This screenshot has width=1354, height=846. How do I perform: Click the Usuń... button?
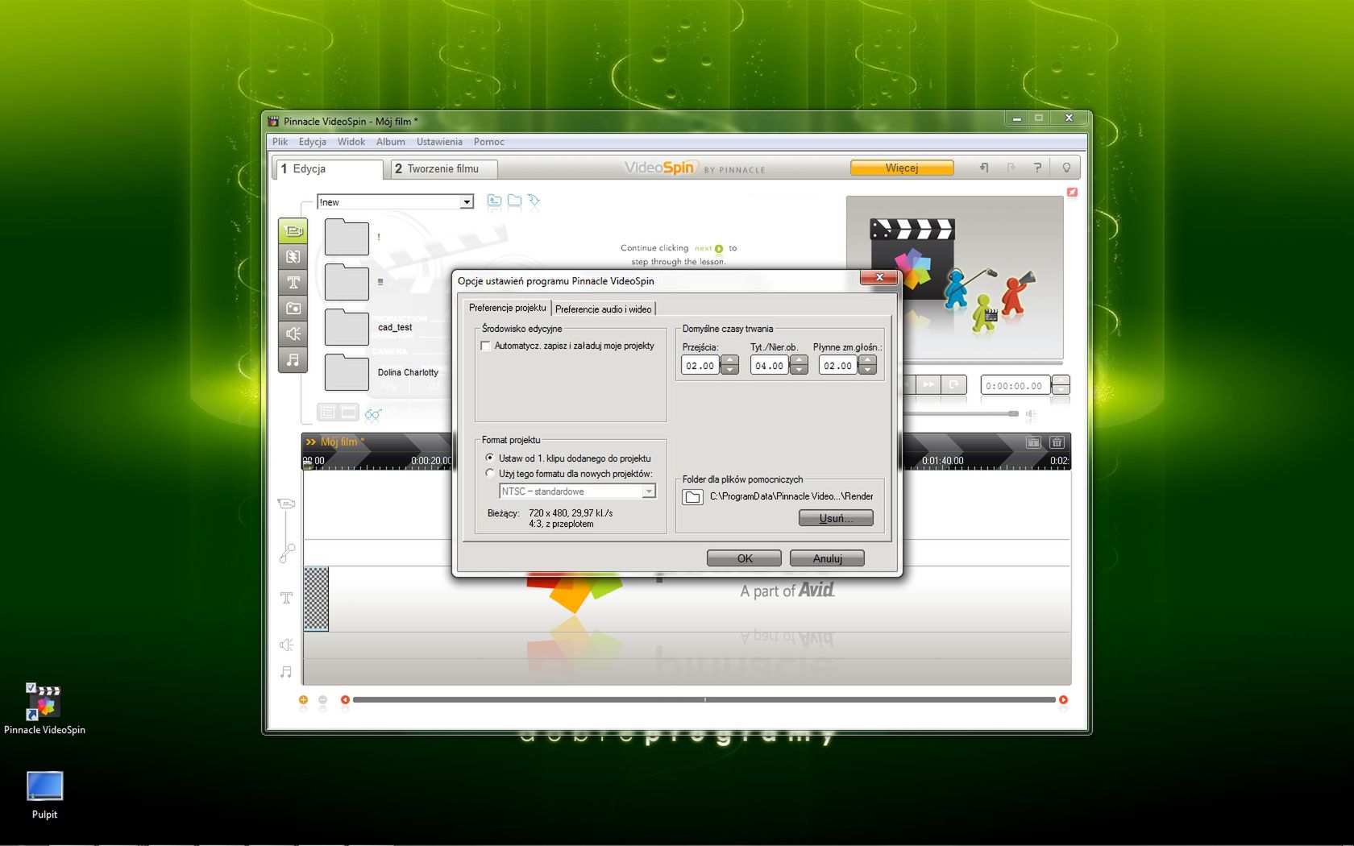[836, 518]
